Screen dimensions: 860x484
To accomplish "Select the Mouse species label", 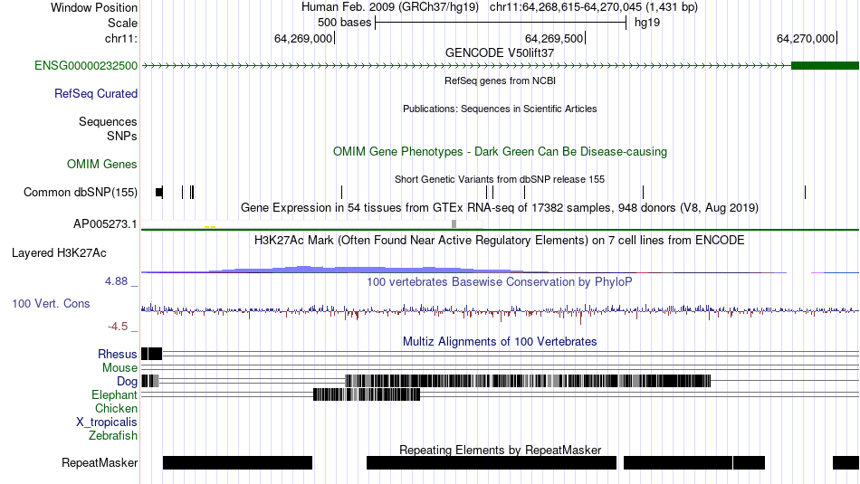I will (119, 368).
